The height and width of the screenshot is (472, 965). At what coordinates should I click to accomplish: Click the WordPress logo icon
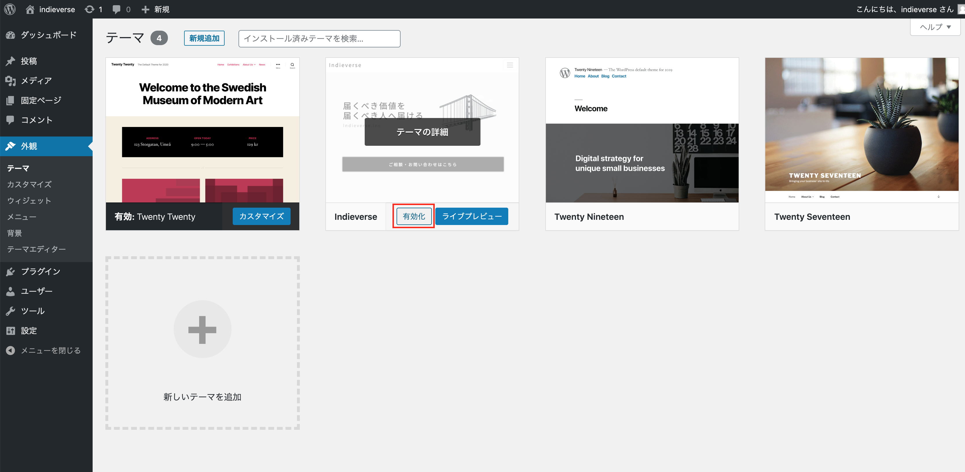(x=10, y=9)
